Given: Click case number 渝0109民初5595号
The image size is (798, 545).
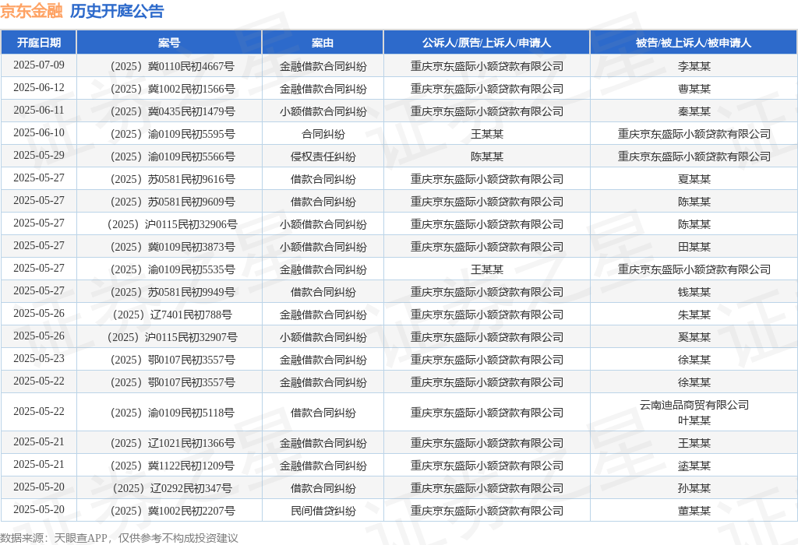Looking at the screenshot, I should (172, 134).
